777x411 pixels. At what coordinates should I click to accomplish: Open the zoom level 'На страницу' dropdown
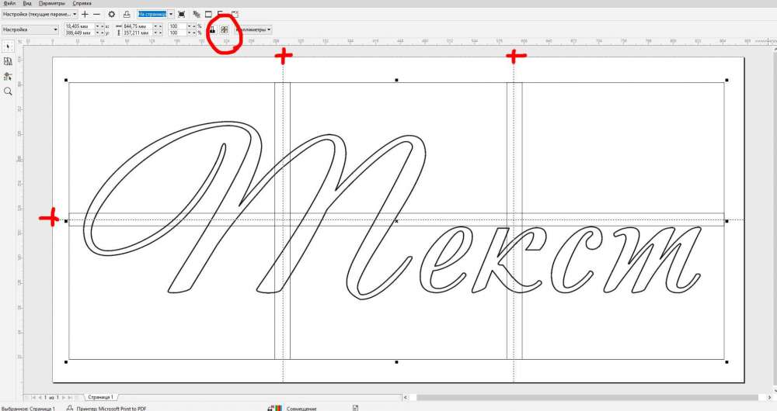[x=172, y=14]
